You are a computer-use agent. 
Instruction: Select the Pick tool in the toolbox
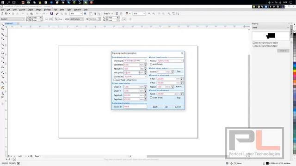coord(2,24)
